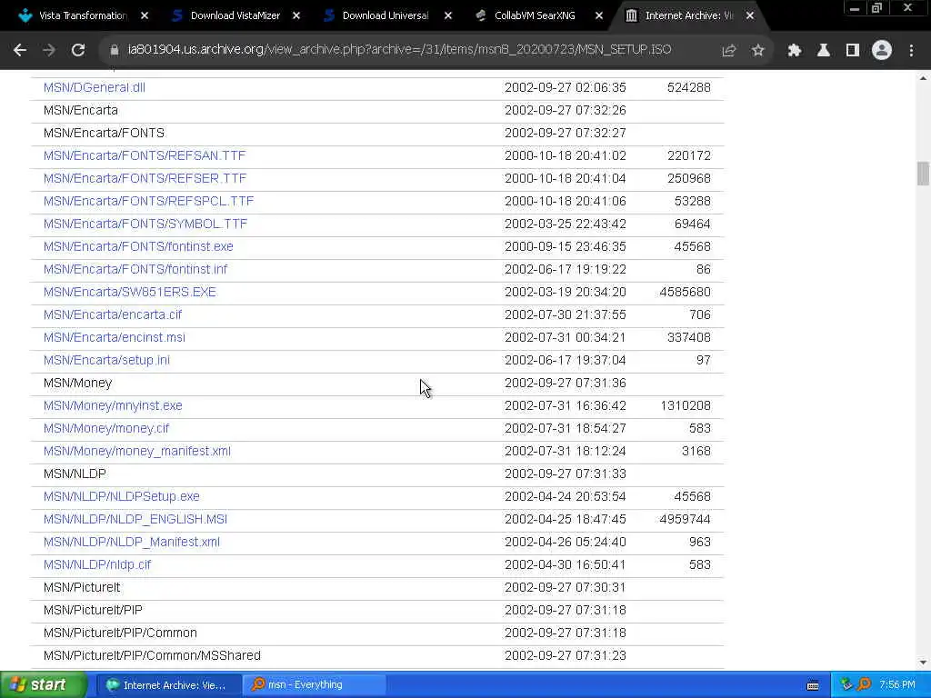Open the encinst.msi link
The image size is (931, 698).
[114, 337]
